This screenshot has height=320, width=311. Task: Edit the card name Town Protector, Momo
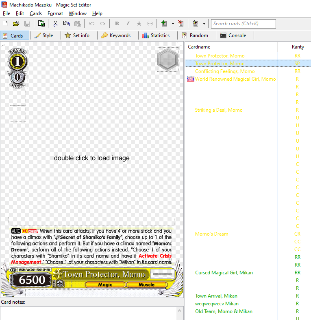coord(104,274)
